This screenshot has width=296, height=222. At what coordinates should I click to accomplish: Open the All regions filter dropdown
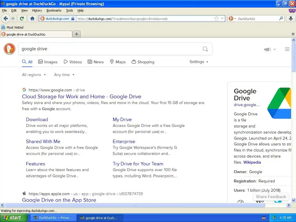pos(34,75)
